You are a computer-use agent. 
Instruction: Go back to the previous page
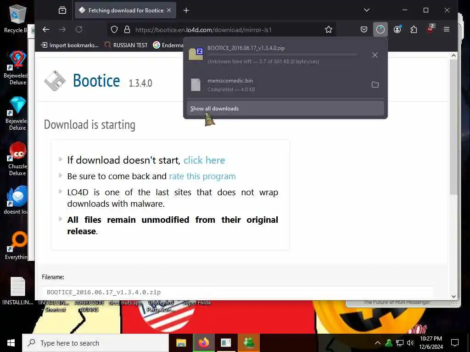[46, 29]
